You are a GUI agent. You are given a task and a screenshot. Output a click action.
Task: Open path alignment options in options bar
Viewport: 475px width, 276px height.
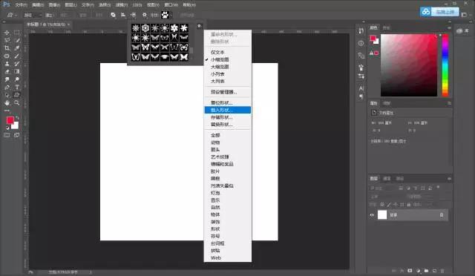(x=123, y=15)
